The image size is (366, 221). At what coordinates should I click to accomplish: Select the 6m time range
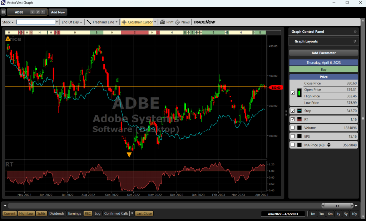(330, 214)
